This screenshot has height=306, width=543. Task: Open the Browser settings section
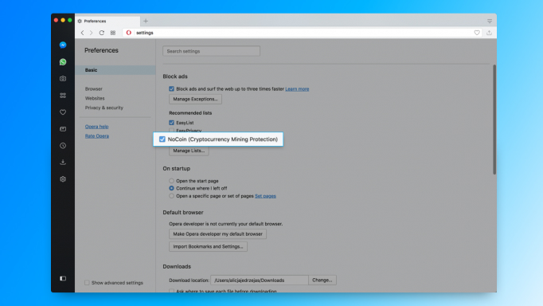(93, 88)
